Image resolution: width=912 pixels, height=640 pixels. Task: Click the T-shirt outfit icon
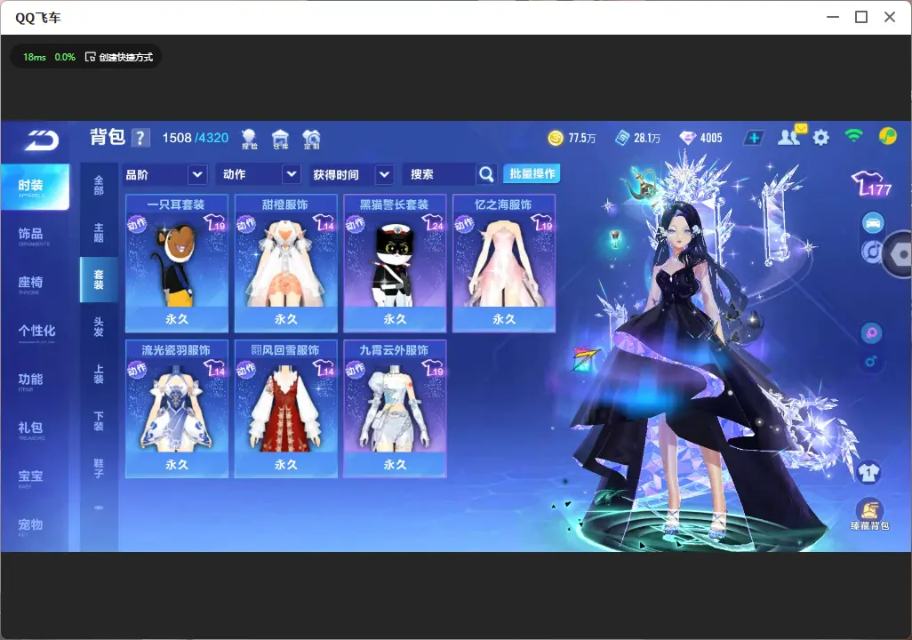click(x=868, y=472)
